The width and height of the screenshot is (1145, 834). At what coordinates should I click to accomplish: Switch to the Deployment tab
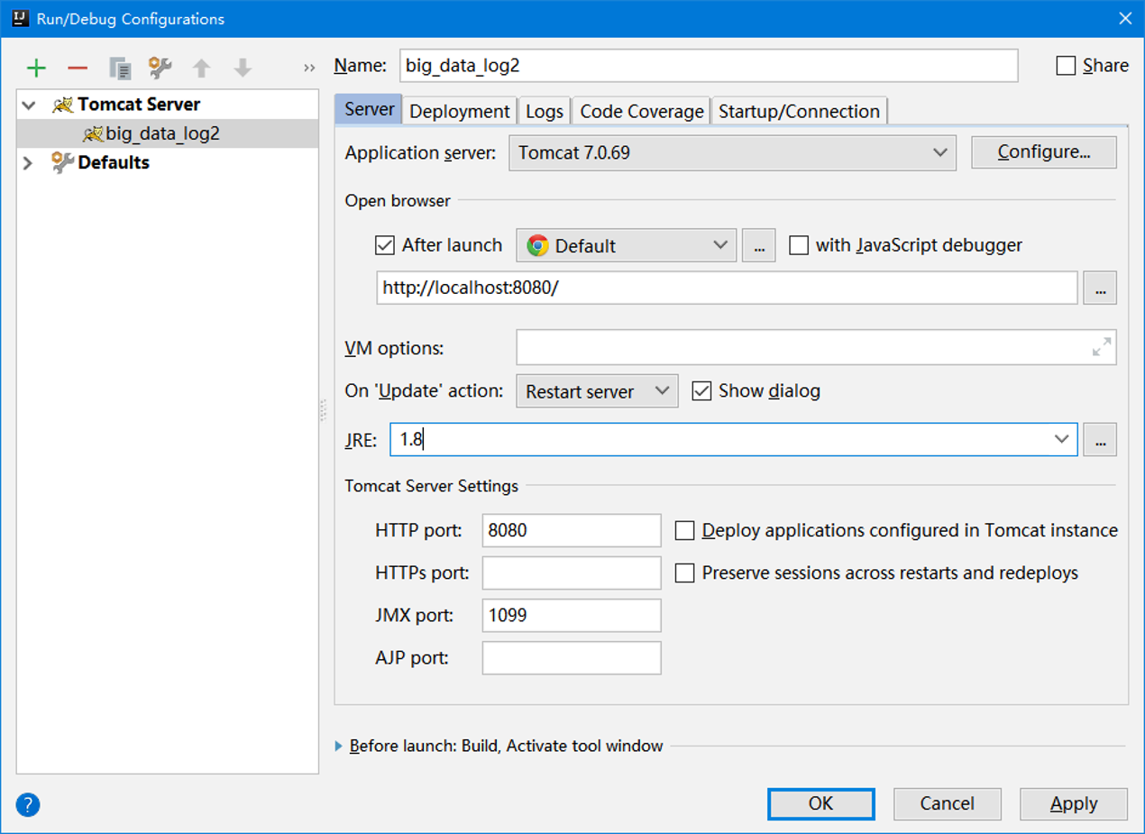[460, 111]
